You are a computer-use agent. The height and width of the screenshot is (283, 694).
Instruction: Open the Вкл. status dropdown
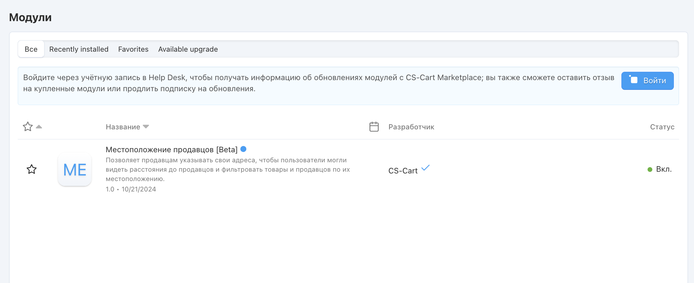[x=663, y=169]
